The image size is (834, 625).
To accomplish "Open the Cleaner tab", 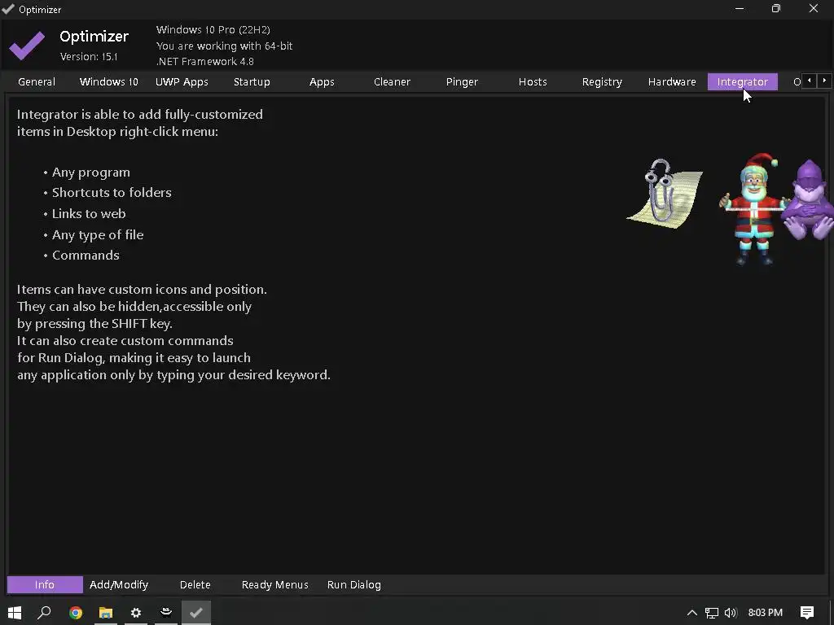I will point(392,82).
